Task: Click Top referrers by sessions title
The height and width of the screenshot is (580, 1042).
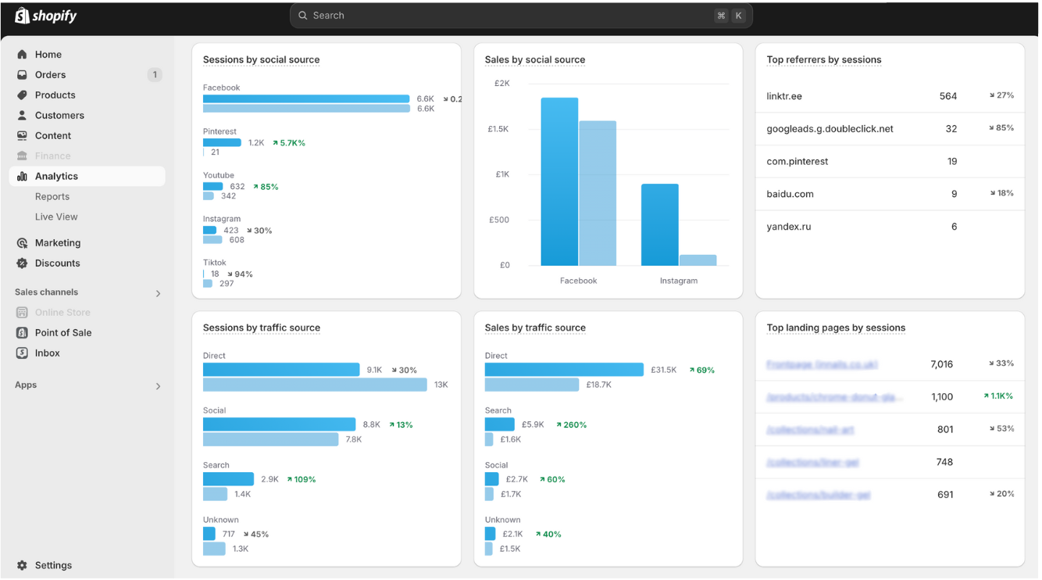Action: pyautogui.click(x=824, y=60)
